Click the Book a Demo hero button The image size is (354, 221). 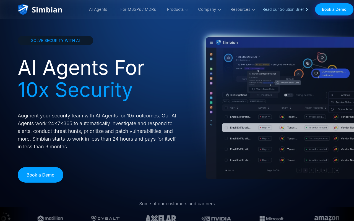click(40, 175)
